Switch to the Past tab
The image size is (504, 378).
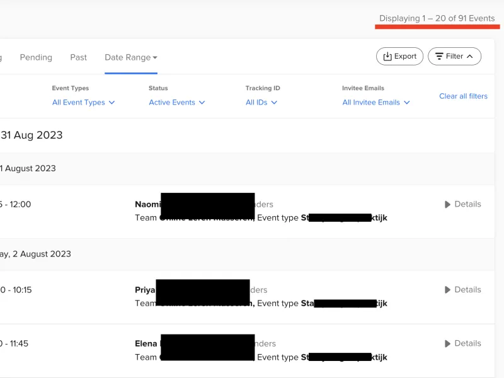click(78, 57)
